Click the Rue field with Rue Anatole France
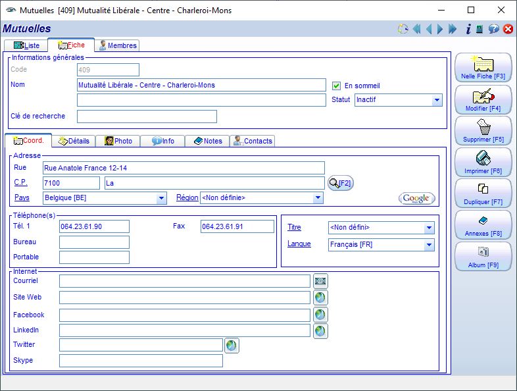517x391 pixels. pos(184,168)
